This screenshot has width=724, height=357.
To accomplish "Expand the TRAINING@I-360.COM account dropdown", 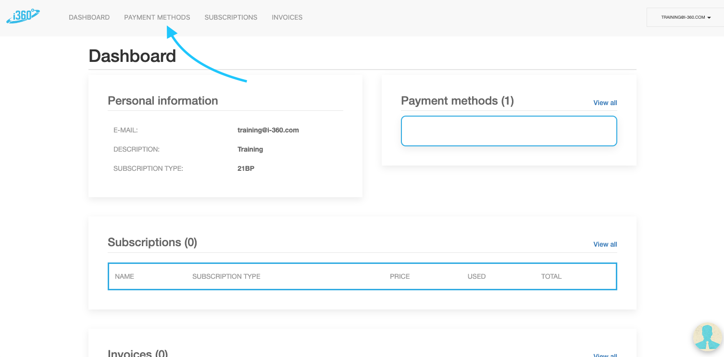I will (x=686, y=17).
